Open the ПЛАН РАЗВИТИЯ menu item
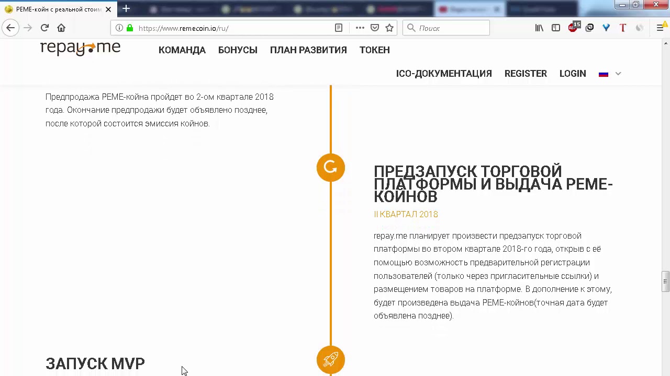The image size is (670, 376). tap(308, 50)
